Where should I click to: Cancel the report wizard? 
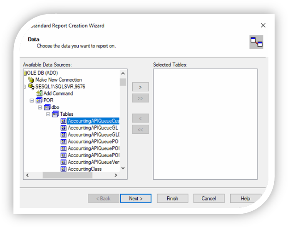209,199
